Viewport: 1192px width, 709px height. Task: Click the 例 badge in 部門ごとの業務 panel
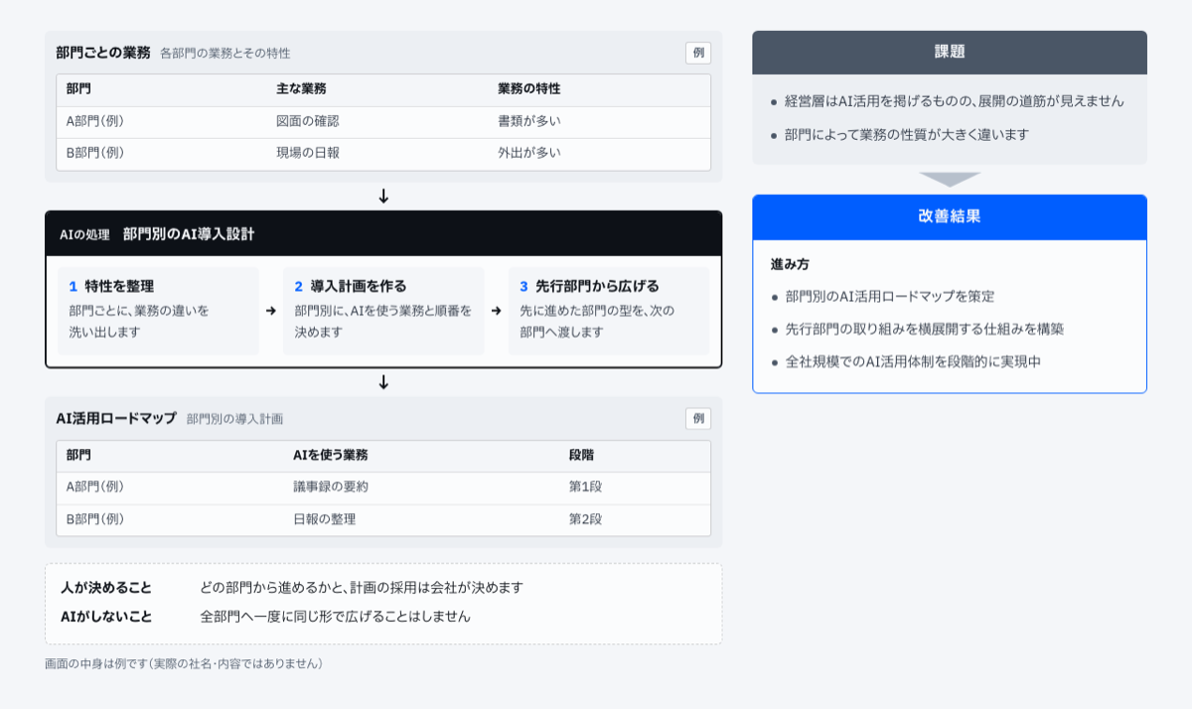pos(698,53)
